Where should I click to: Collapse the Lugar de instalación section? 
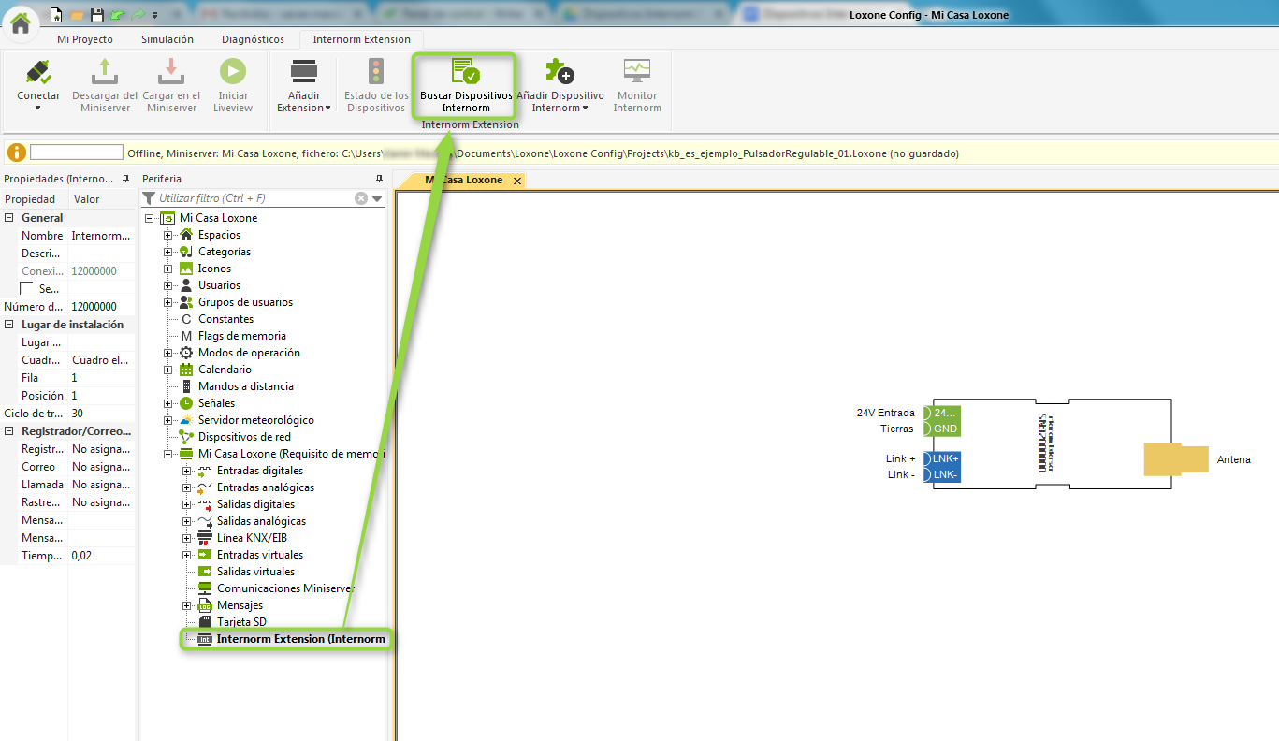[9, 325]
